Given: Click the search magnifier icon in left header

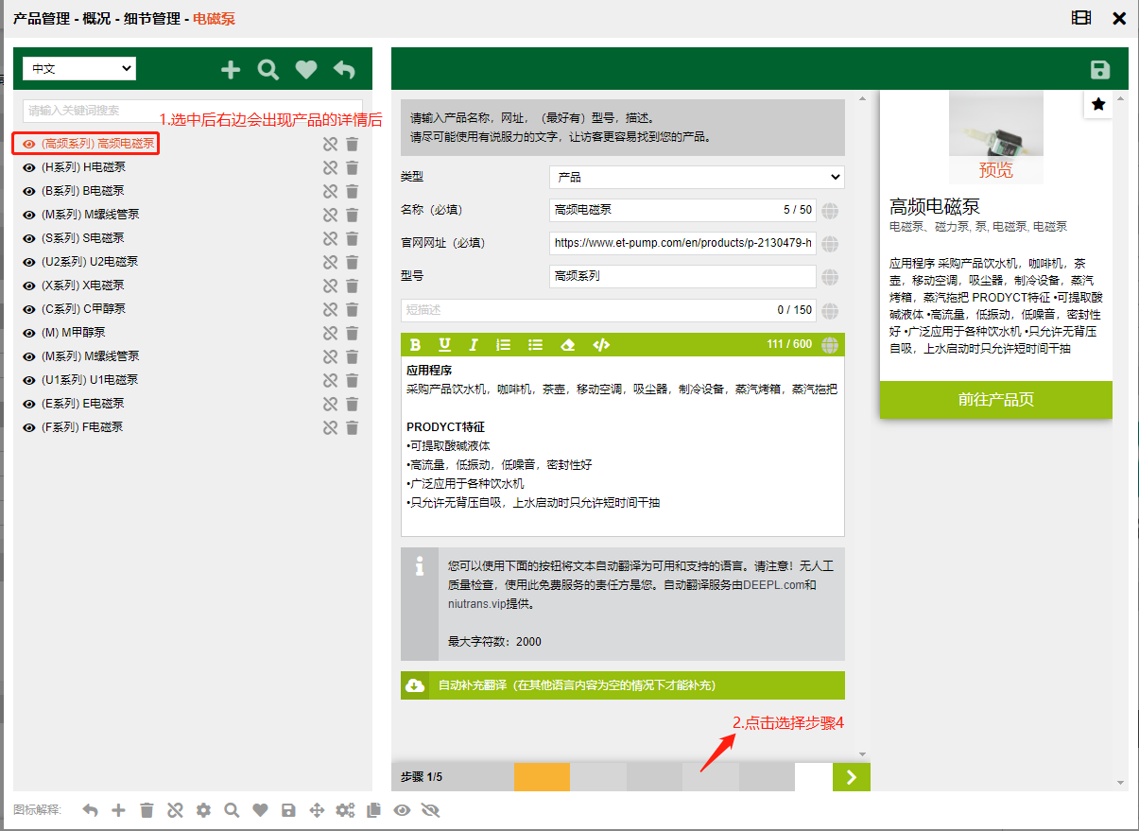Looking at the screenshot, I should pos(268,69).
